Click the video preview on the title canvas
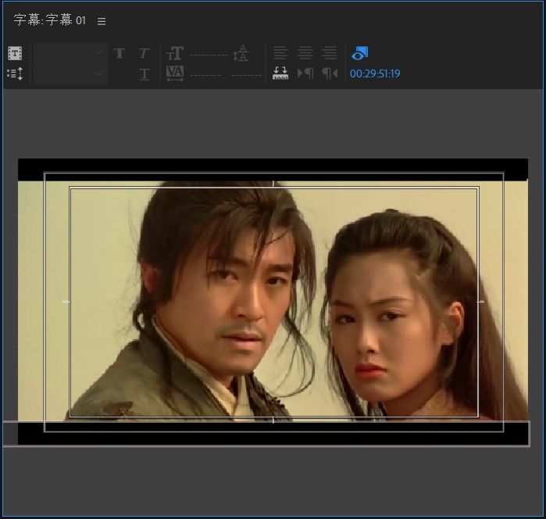This screenshot has width=546, height=519. point(273,302)
